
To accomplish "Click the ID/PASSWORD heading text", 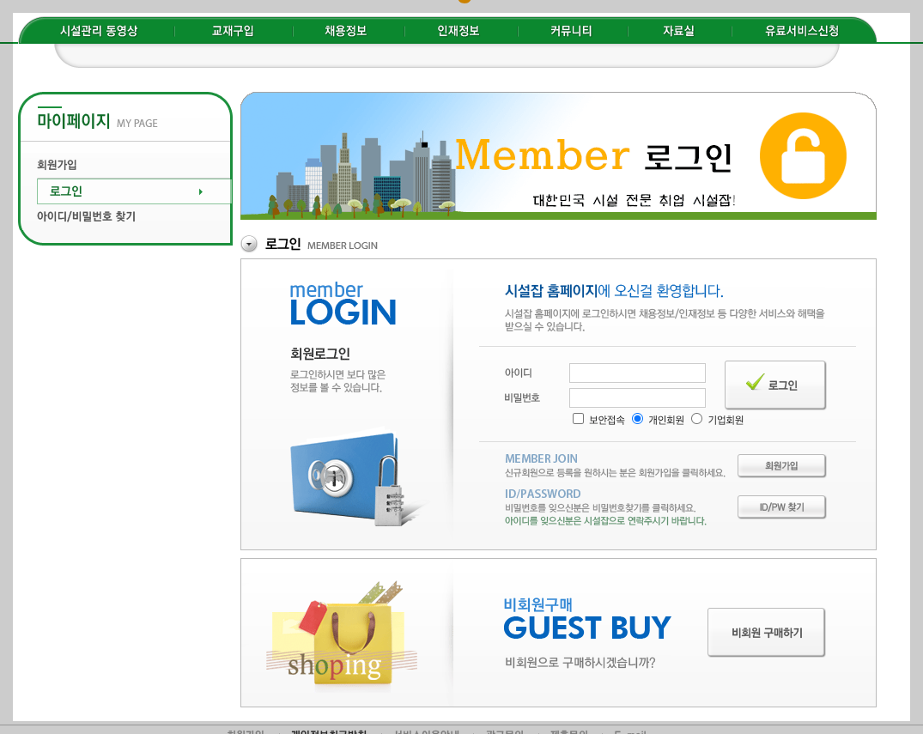I will [x=542, y=494].
